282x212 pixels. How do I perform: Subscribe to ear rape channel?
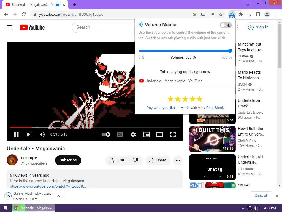(68, 160)
